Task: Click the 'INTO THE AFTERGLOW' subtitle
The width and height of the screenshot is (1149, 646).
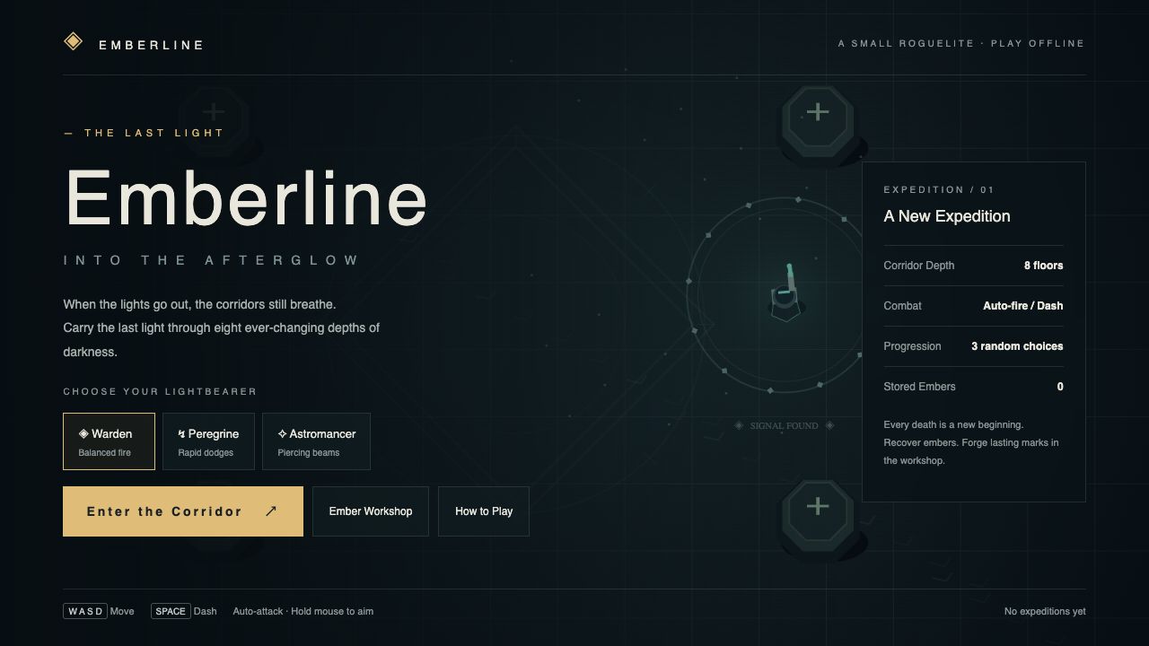Action: pos(211,260)
